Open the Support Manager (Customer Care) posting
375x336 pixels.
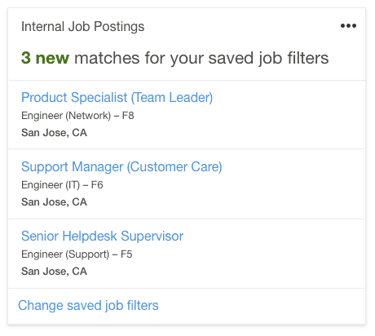point(121,167)
